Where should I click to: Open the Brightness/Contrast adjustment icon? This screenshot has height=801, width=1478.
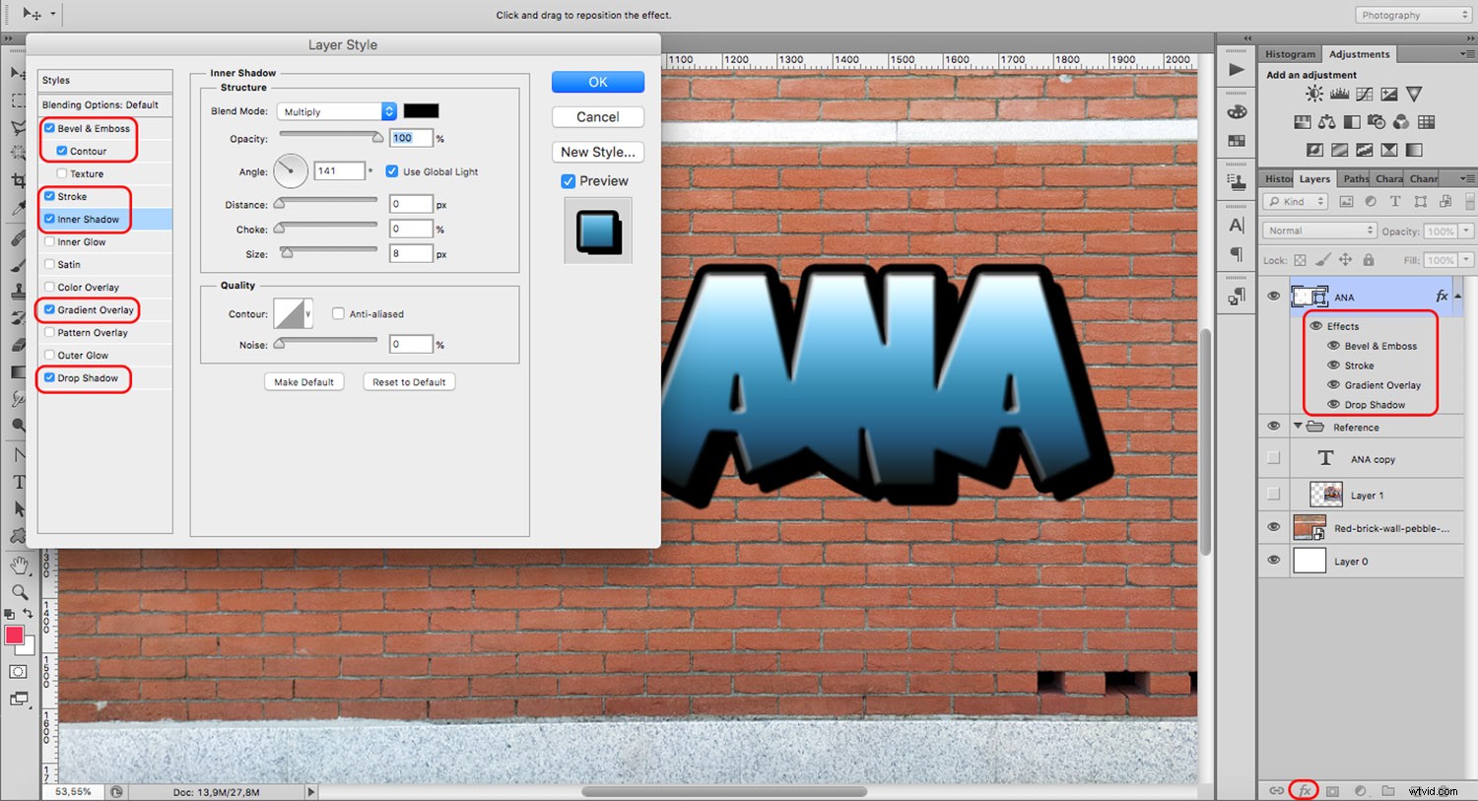[x=1313, y=94]
